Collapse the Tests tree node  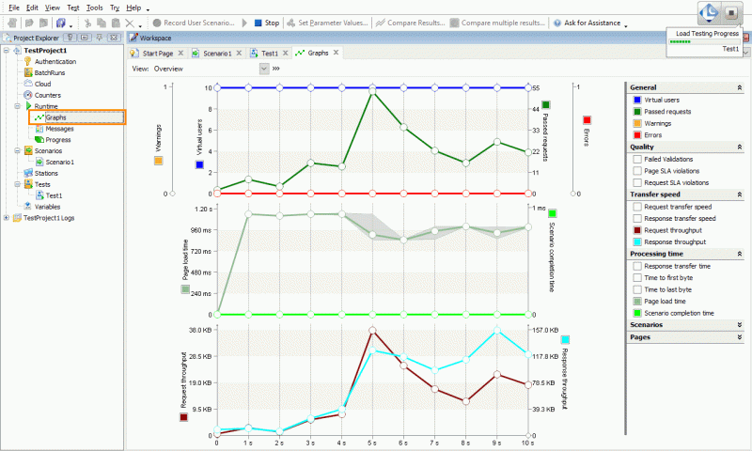pyautogui.click(x=17, y=184)
